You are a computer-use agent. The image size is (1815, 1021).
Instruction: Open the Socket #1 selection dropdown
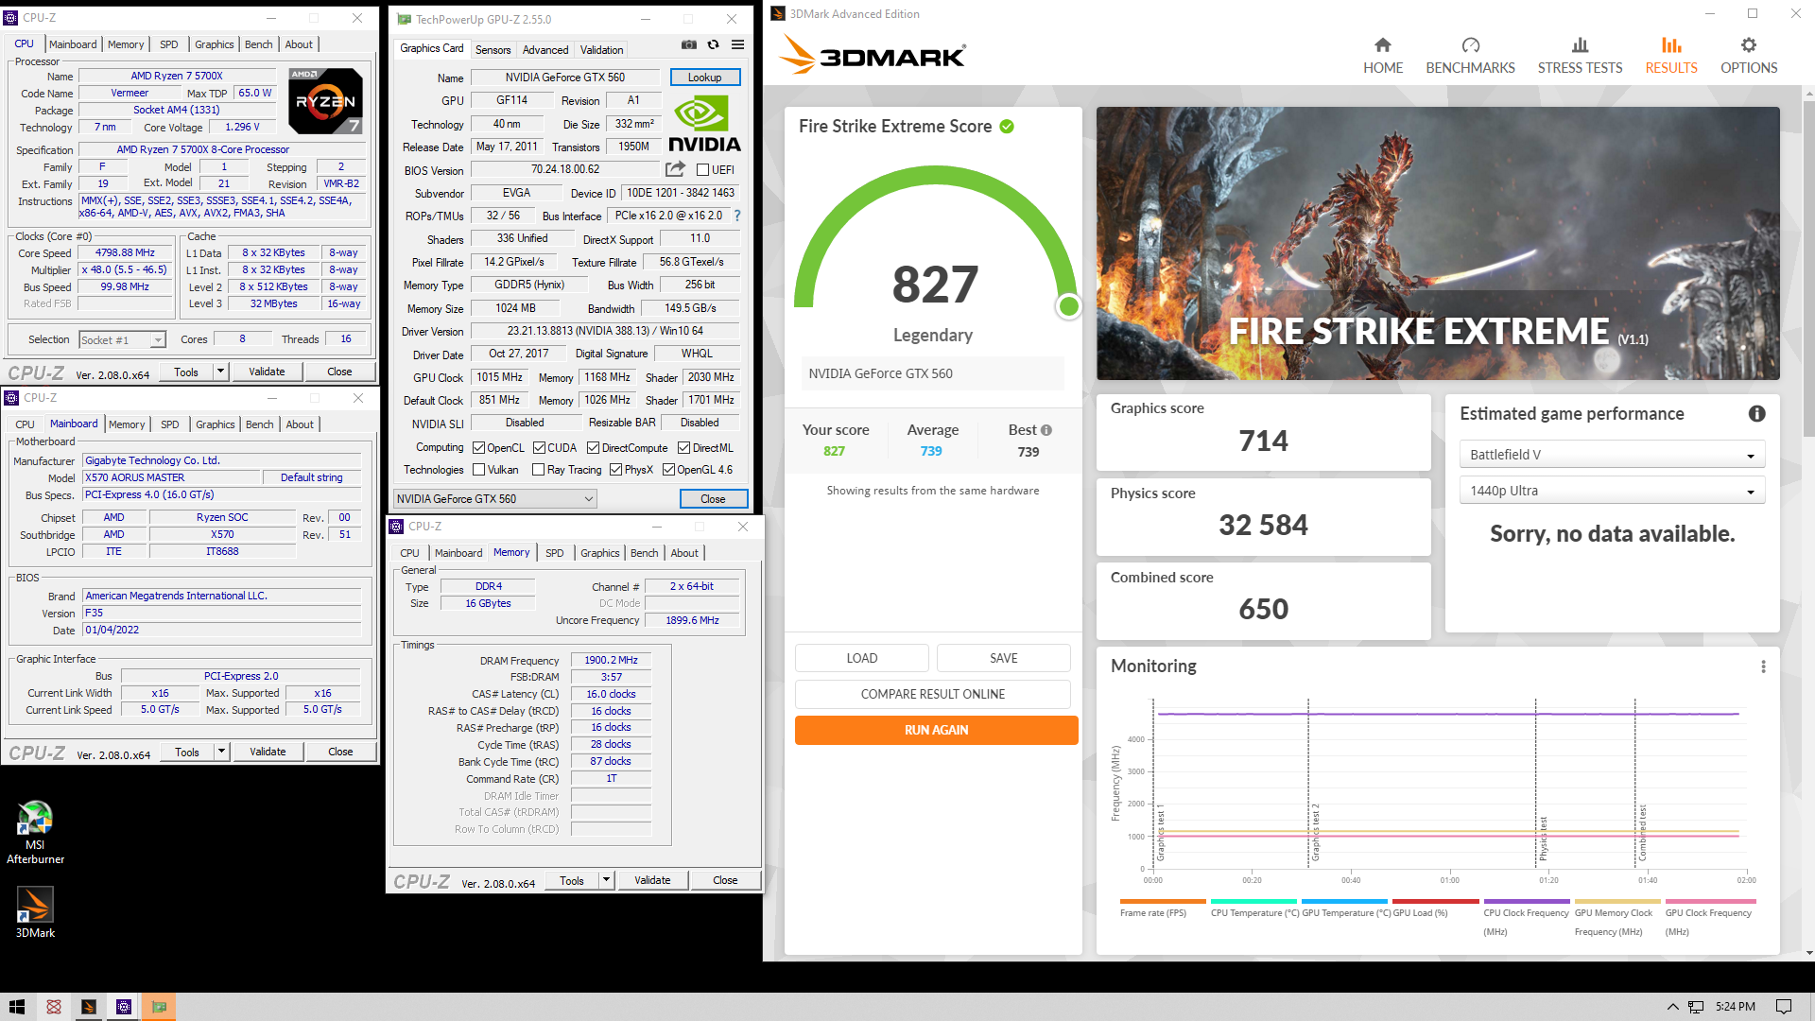[122, 339]
